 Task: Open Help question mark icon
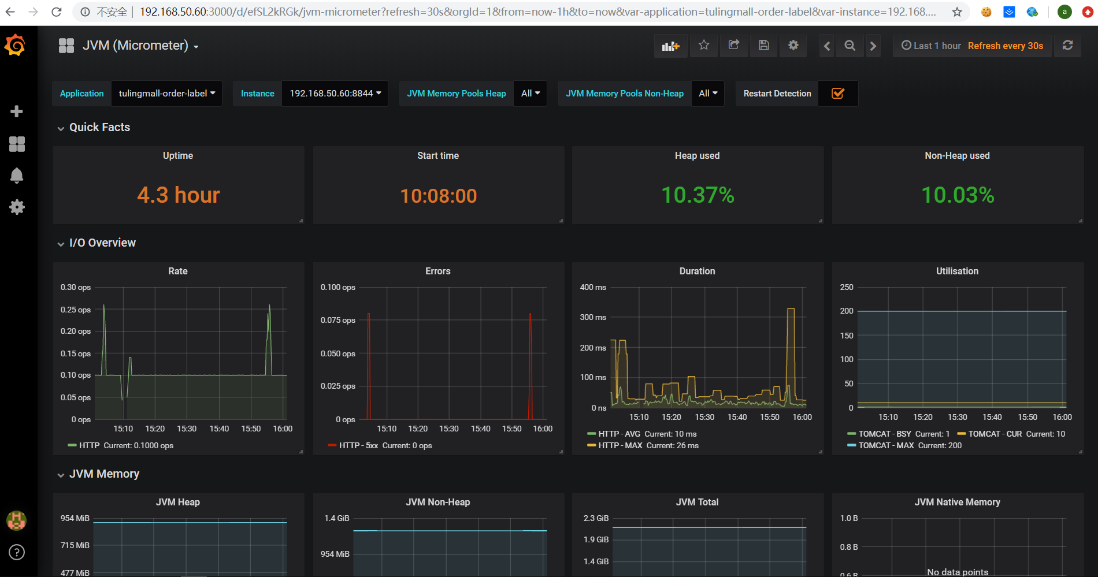pyautogui.click(x=17, y=552)
